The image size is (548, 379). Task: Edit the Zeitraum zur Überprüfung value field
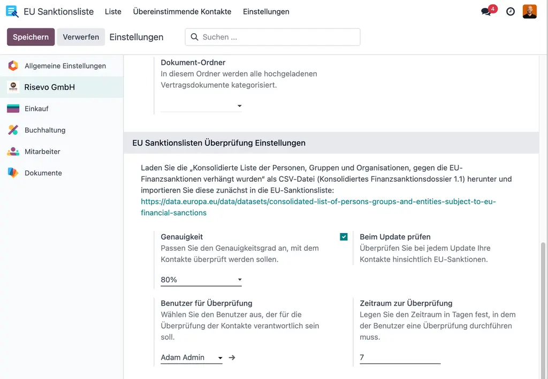(x=399, y=357)
